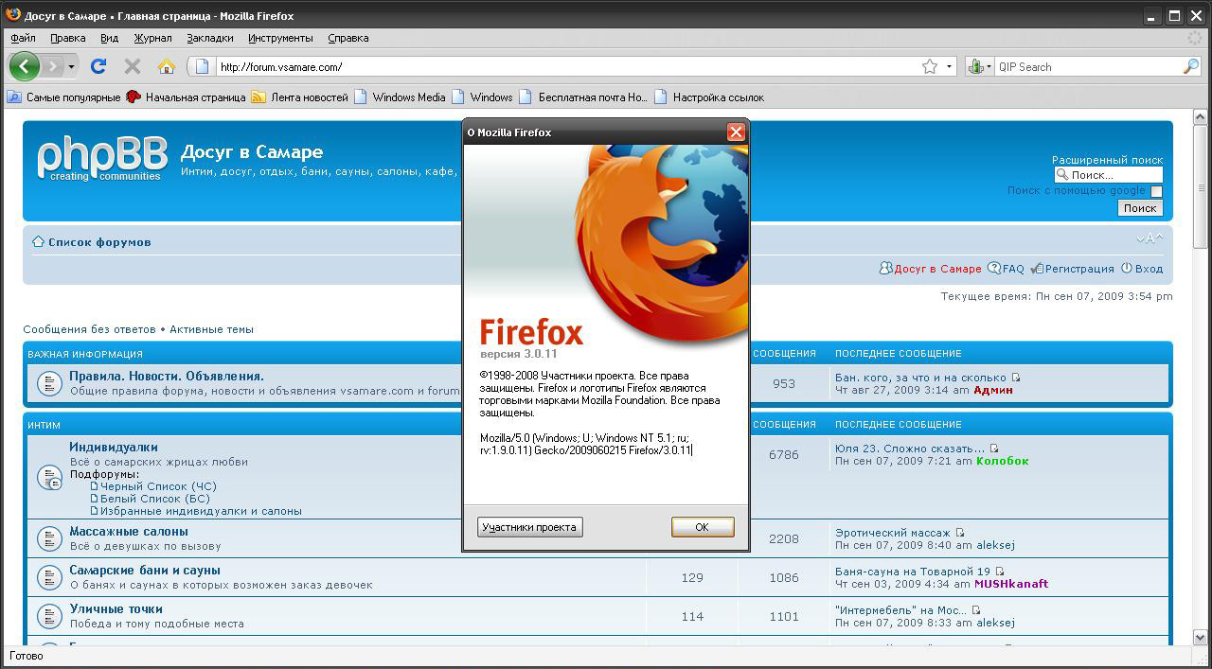Click the font size change icon
The image size is (1212, 669).
coord(1150,238)
